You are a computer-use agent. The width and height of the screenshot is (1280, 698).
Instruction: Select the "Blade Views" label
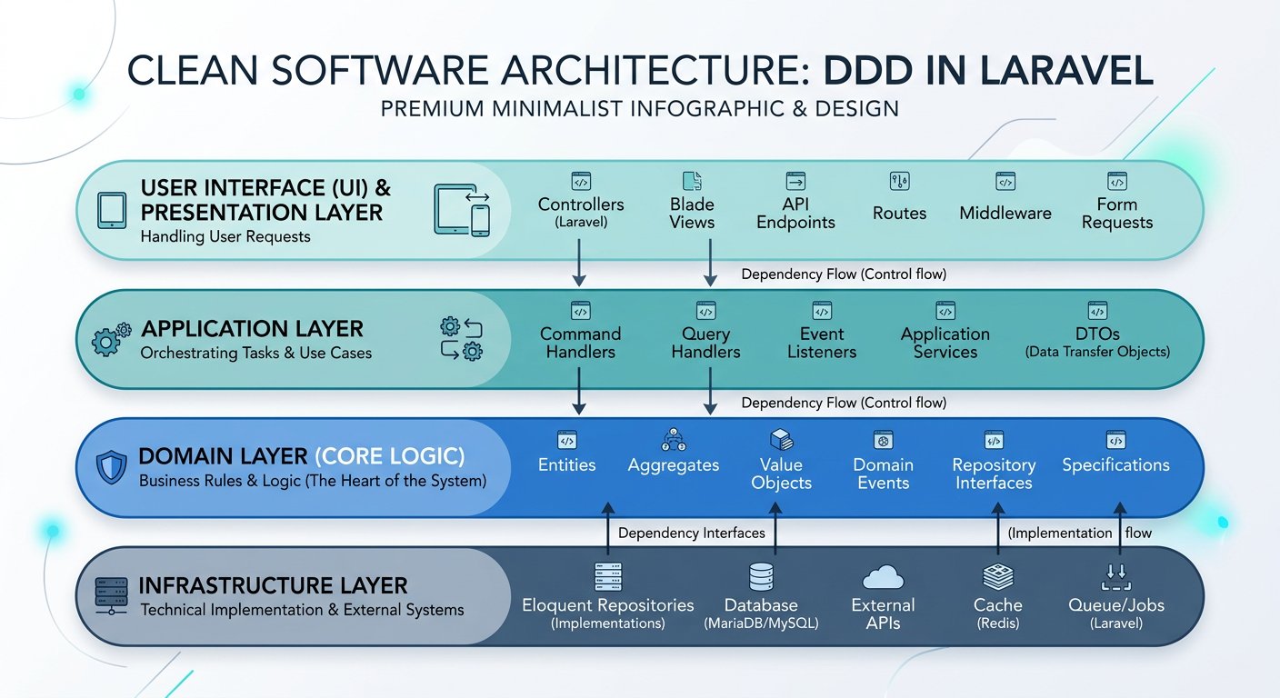coord(692,213)
